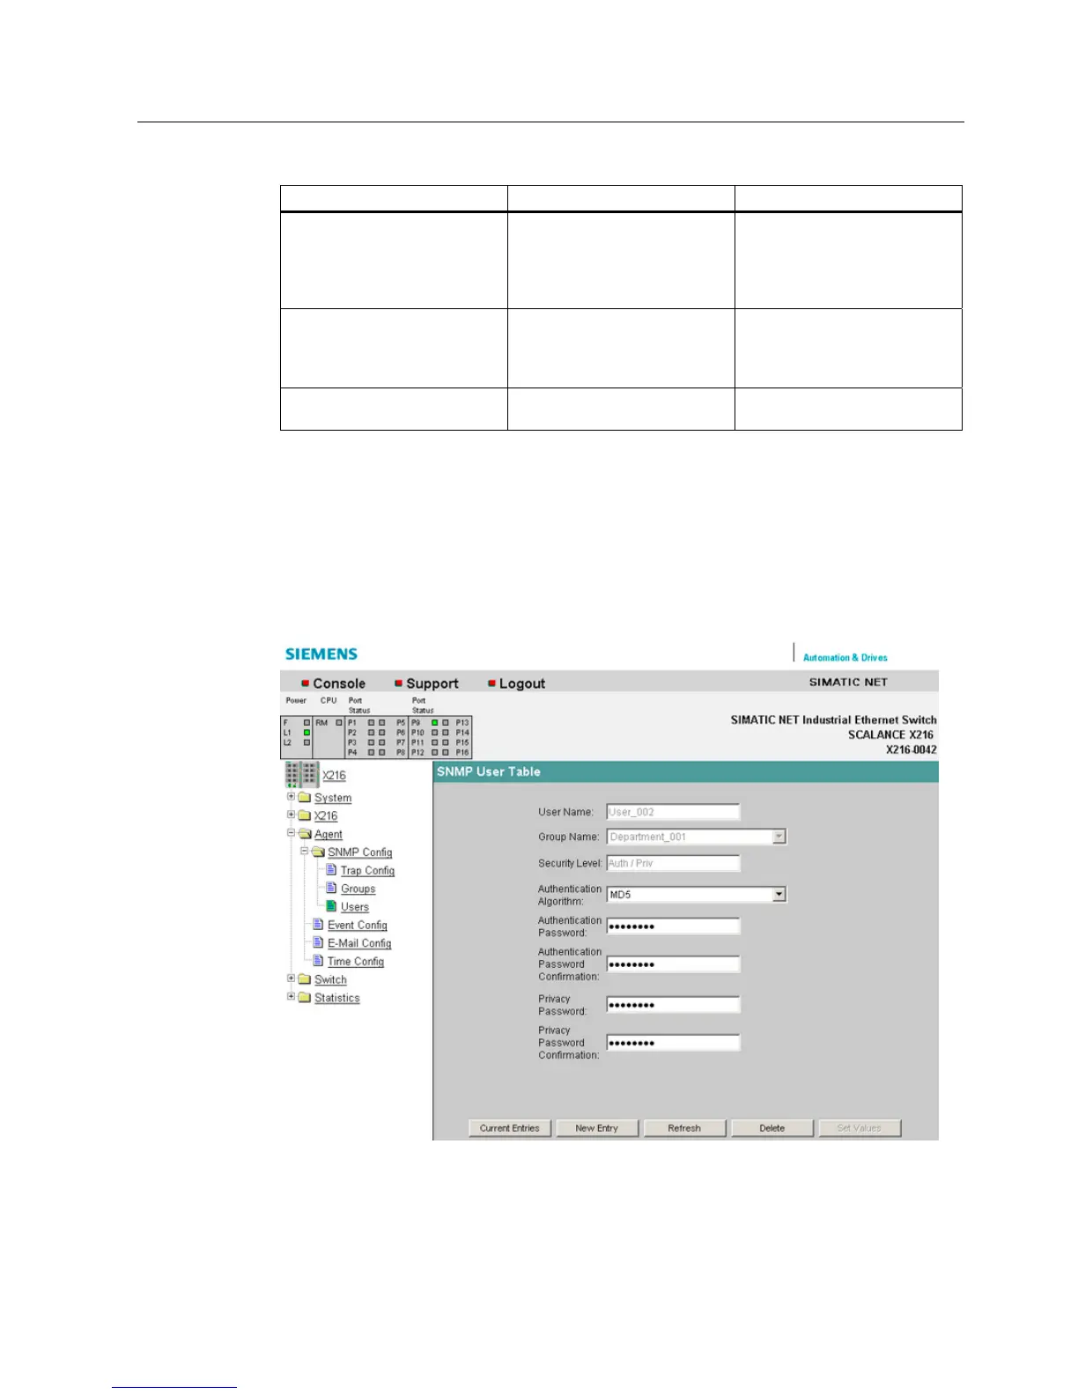Expand the Statistics tree node

[291, 996]
